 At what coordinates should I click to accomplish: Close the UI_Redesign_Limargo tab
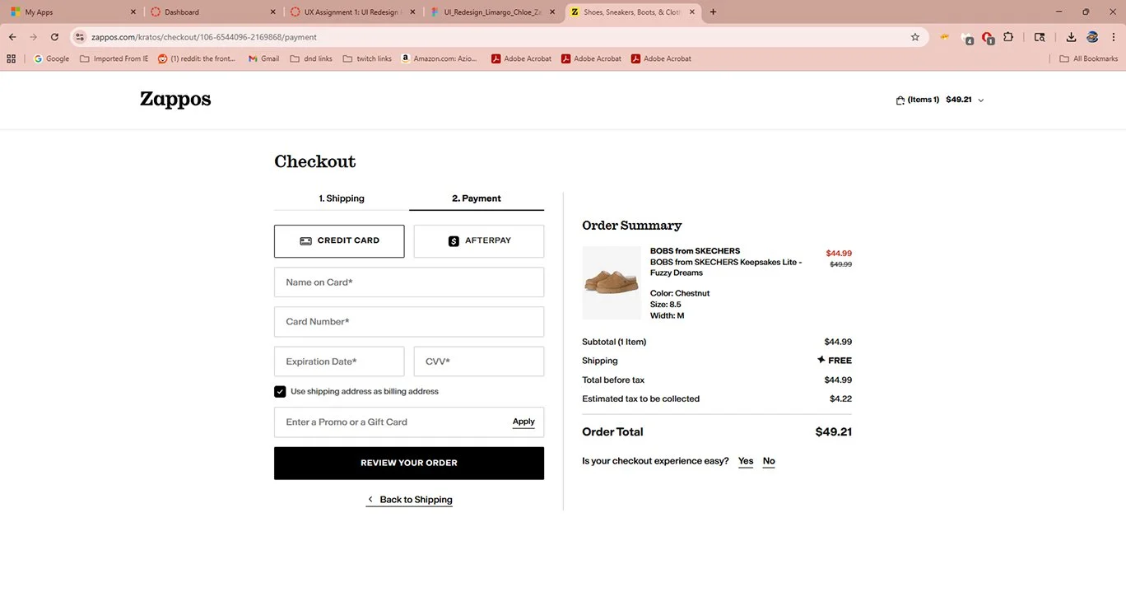552,12
